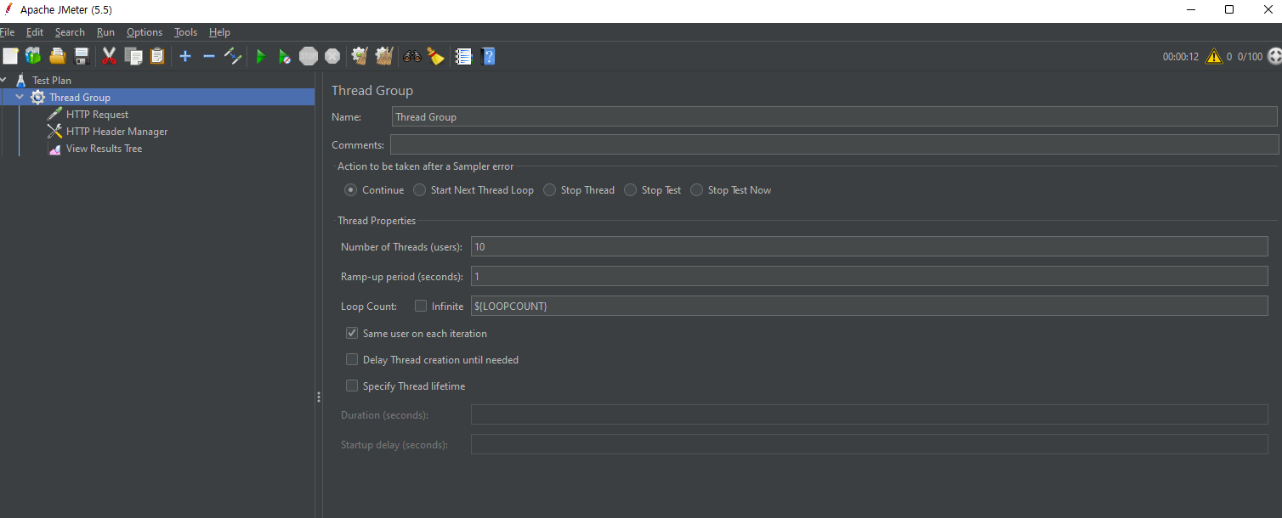
Task: Open the Options menu
Action: coord(145,32)
